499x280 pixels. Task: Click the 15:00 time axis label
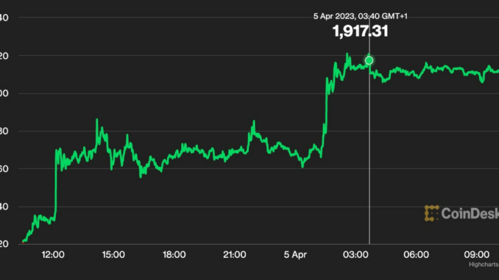coord(113,254)
